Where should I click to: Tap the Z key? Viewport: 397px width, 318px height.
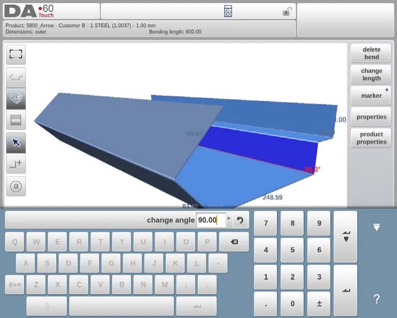coord(36,285)
